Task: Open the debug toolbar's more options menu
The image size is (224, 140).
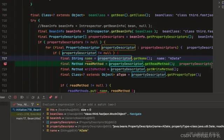Action: (x=62, y=97)
